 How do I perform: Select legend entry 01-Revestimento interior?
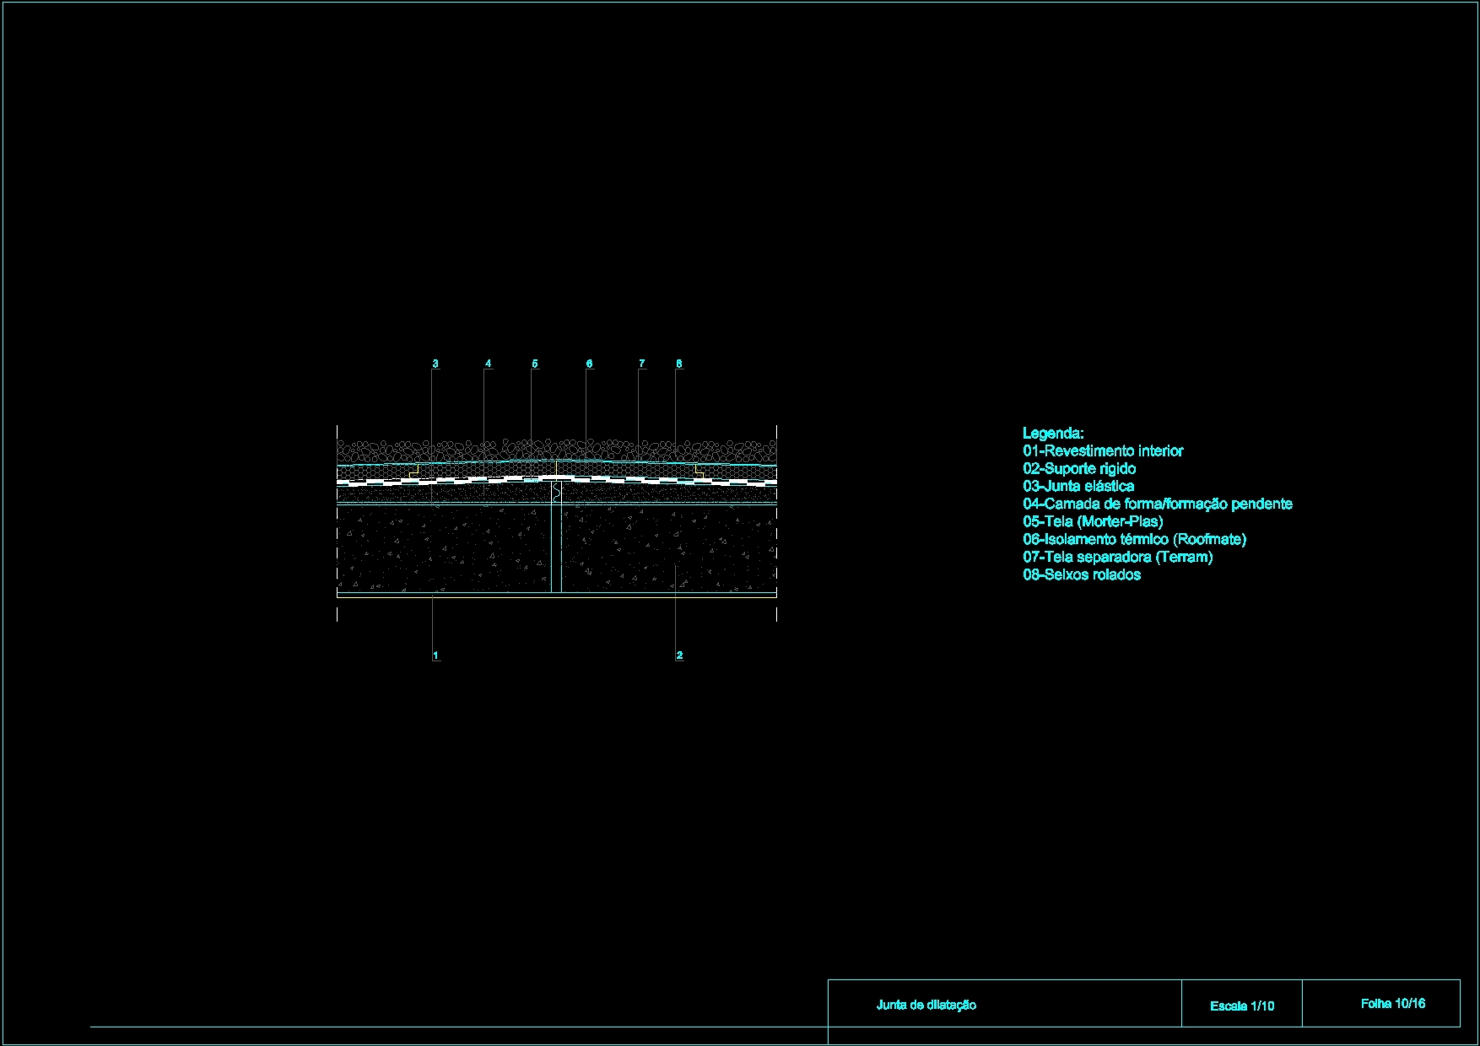click(x=1104, y=450)
